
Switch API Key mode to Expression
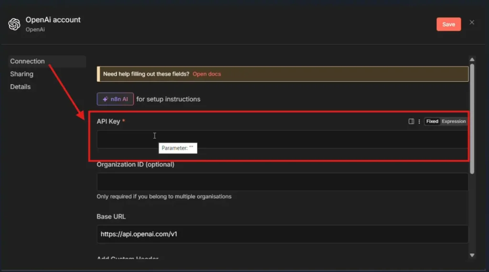pos(454,121)
